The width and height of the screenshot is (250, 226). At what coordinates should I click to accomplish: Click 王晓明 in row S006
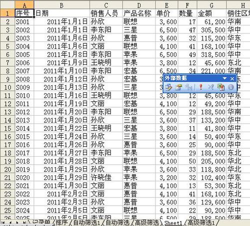point(106,62)
